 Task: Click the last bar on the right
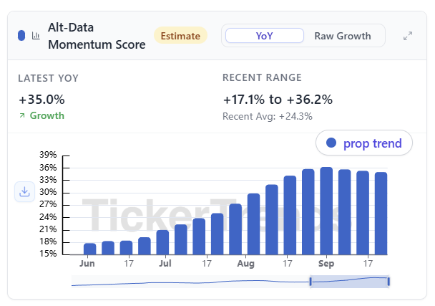pyautogui.click(x=381, y=213)
